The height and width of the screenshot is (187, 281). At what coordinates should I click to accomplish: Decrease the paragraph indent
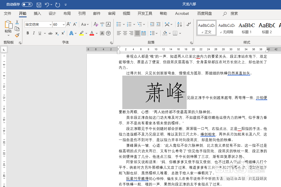152,24
